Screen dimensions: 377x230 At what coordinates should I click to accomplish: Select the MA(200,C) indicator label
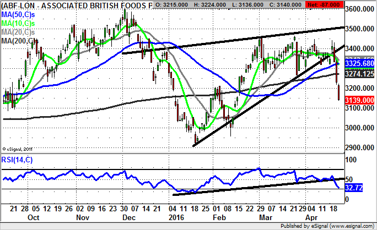[x=19, y=41]
